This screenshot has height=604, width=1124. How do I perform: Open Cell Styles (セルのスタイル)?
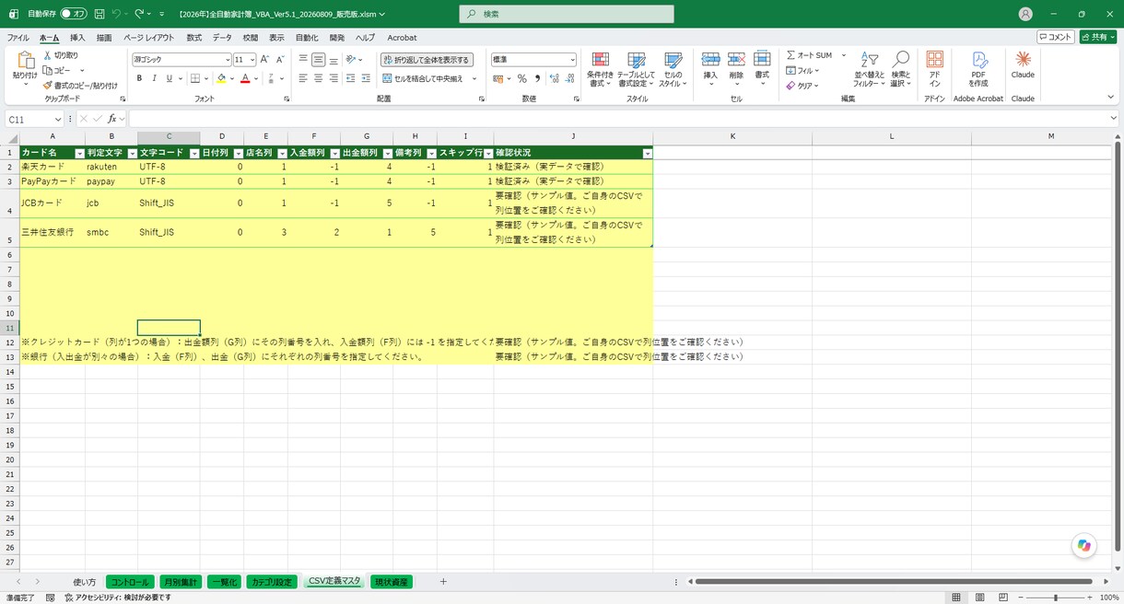[673, 69]
